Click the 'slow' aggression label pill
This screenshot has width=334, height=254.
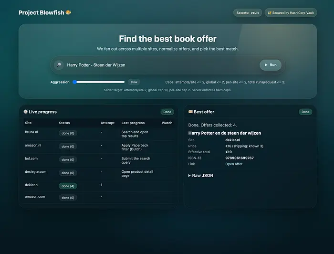[x=134, y=82]
